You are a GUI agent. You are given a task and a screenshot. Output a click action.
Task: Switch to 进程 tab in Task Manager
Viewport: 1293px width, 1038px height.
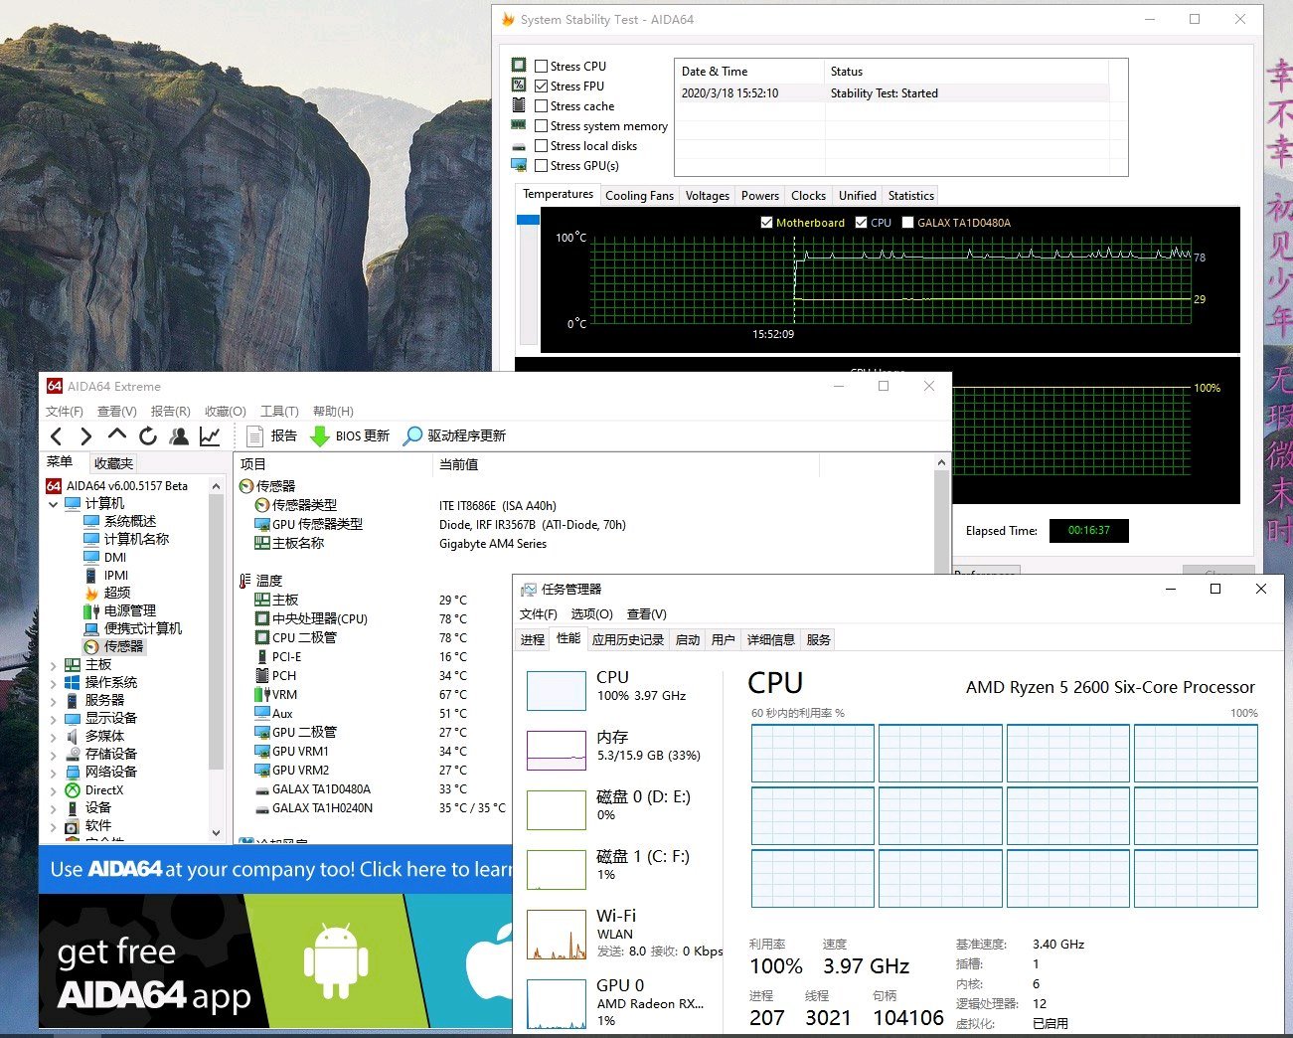click(533, 640)
